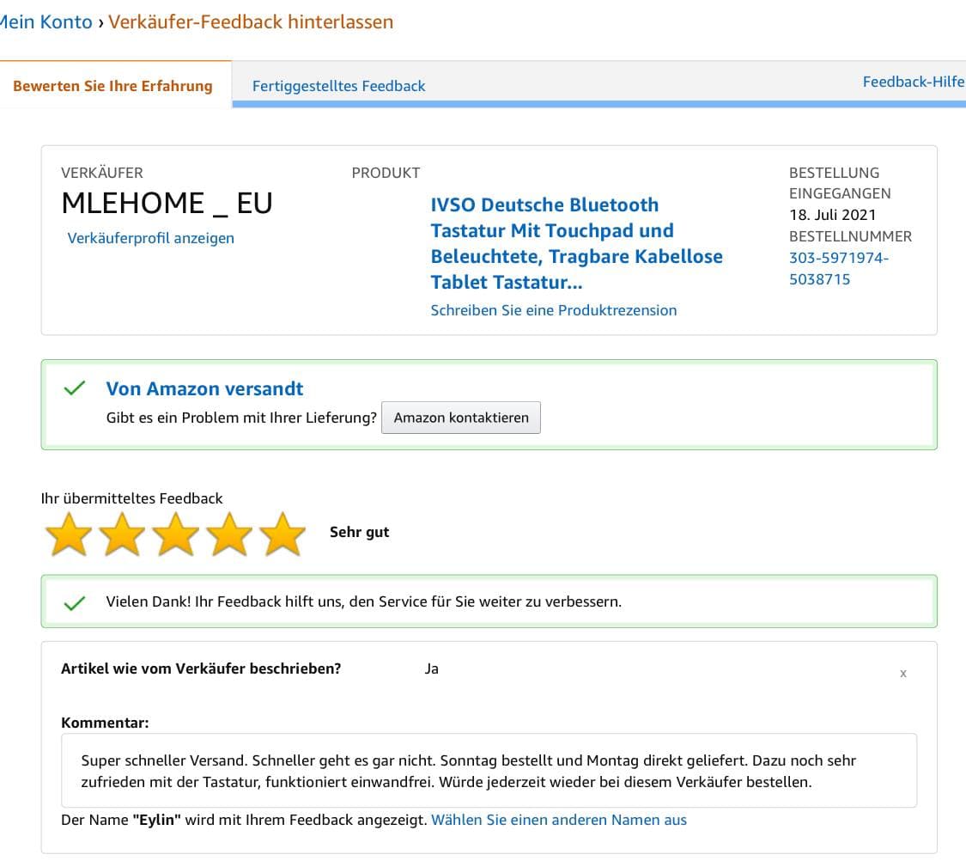The width and height of the screenshot is (966, 867).
Task: Open Feedback-Hilfe link
Action: click(x=913, y=82)
